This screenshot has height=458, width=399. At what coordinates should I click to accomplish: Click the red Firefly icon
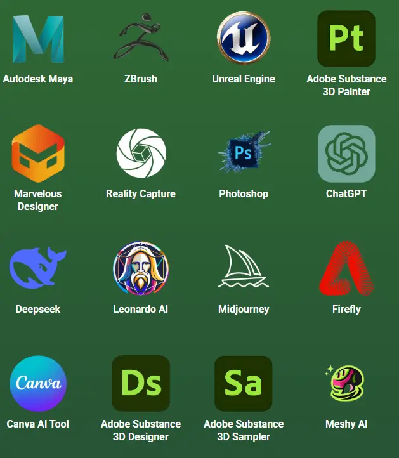pyautogui.click(x=346, y=269)
